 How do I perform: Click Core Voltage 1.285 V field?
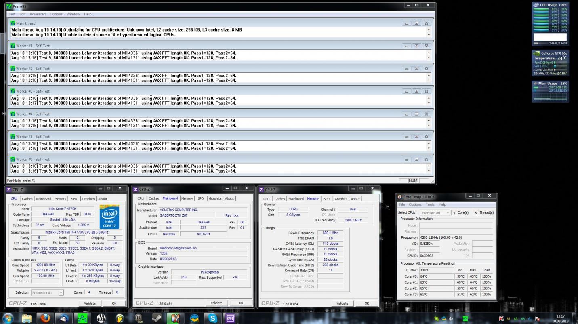click(84, 225)
